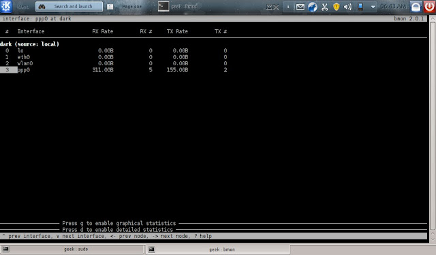The width and height of the screenshot is (436, 255).
Task: Click the terminal icon on sudo tab
Action: [x=5, y=249]
